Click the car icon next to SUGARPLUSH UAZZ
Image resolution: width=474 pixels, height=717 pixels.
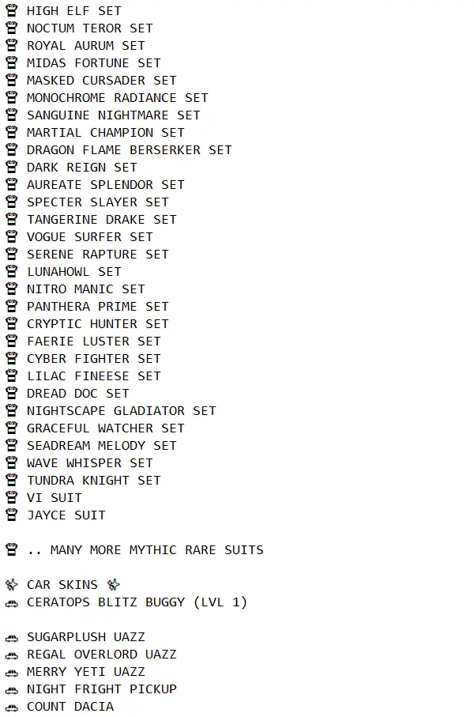(x=11, y=637)
